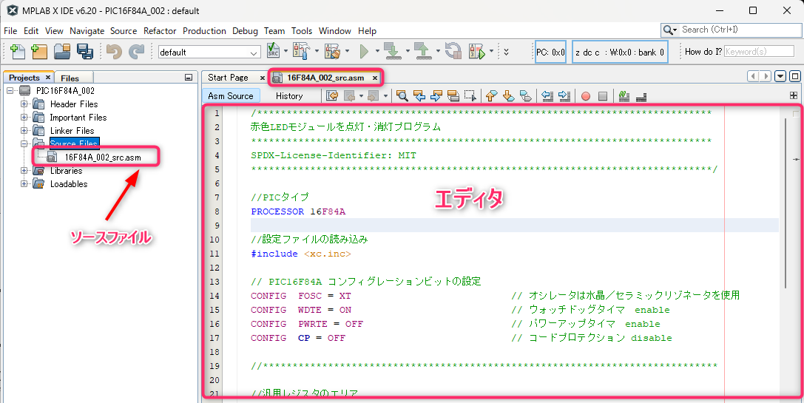The width and height of the screenshot is (804, 403).
Task: Switch to the History view
Action: click(289, 96)
